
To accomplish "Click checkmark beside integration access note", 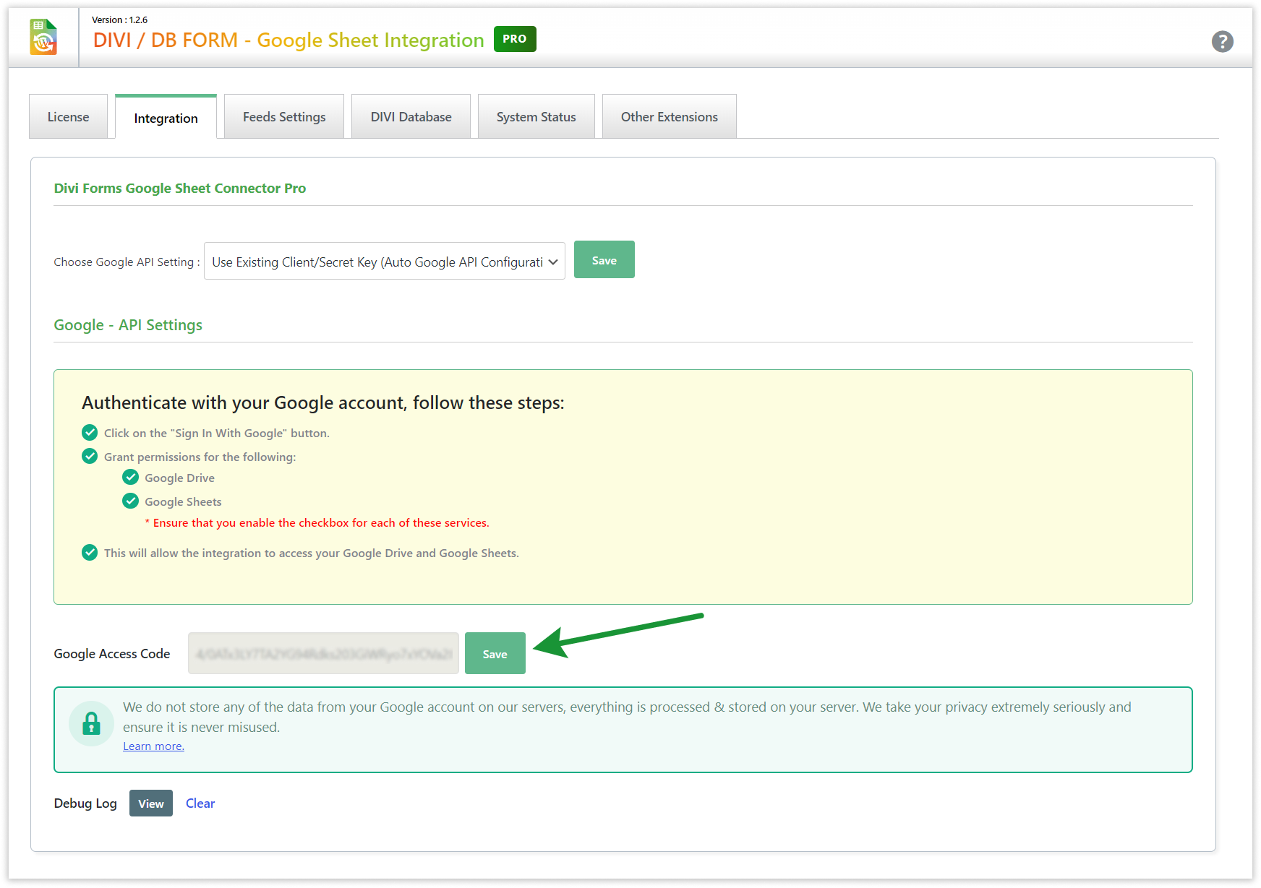I will 90,553.
